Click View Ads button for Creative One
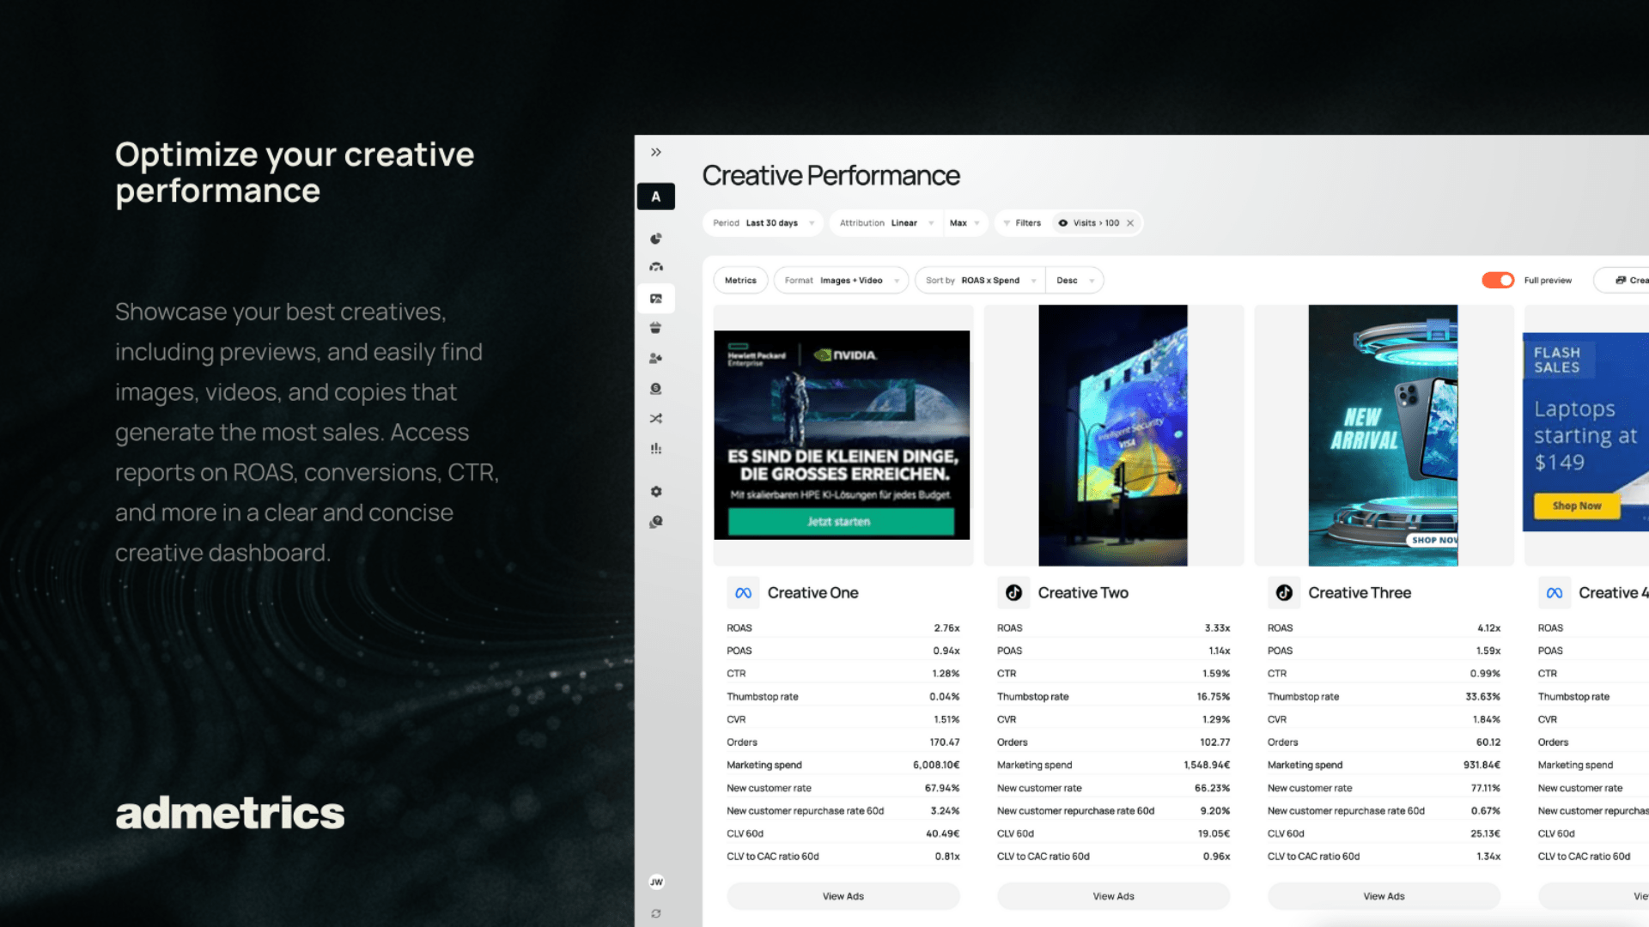Screen dimensions: 1649x927 843,895
